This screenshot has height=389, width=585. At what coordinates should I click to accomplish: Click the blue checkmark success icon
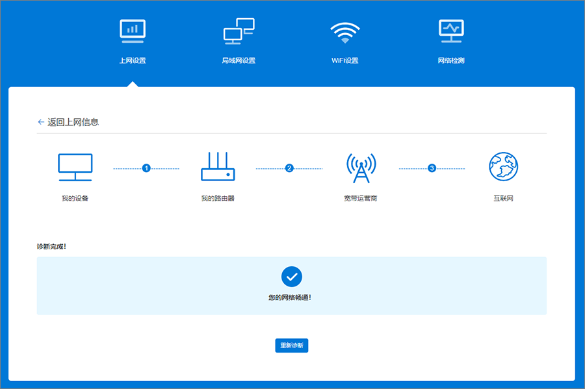pyautogui.click(x=292, y=277)
